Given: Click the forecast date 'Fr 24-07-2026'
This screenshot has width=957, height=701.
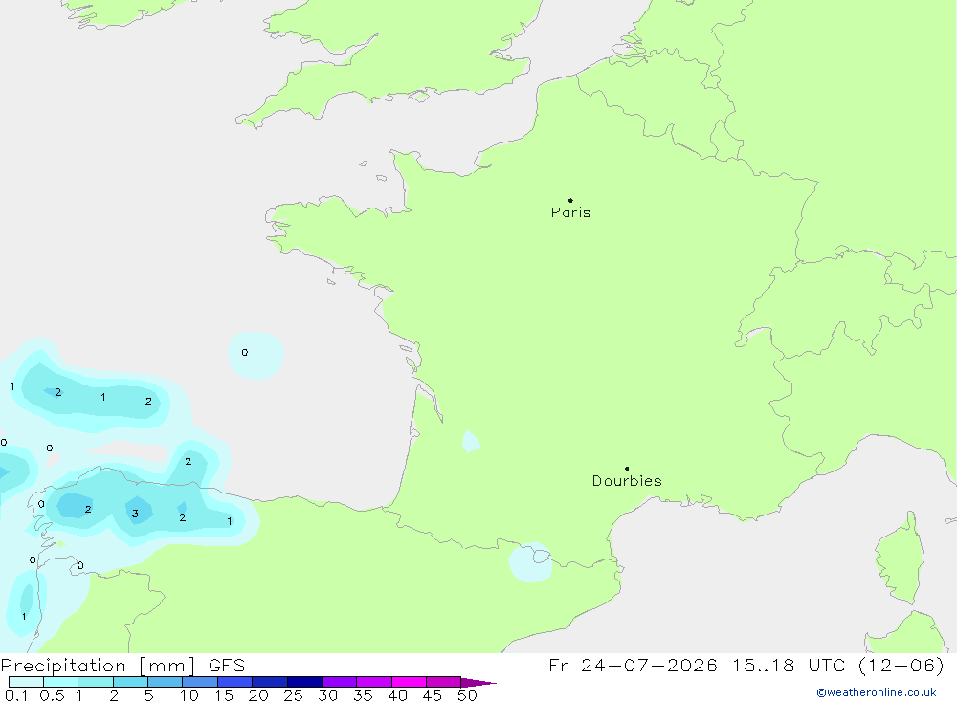Looking at the screenshot, I should tap(633, 665).
